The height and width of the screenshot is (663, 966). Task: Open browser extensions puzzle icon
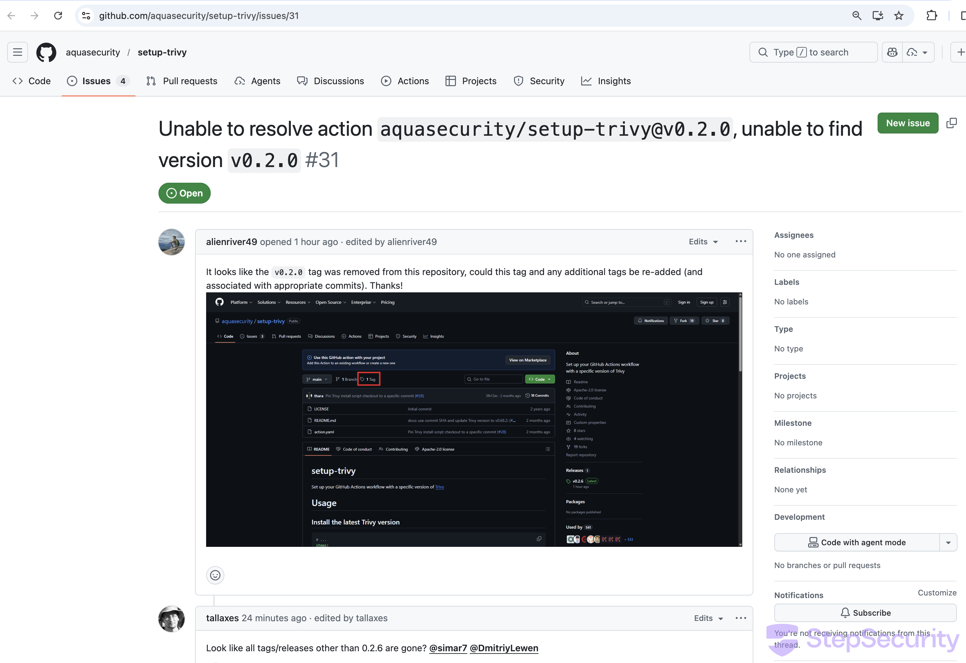tap(931, 16)
